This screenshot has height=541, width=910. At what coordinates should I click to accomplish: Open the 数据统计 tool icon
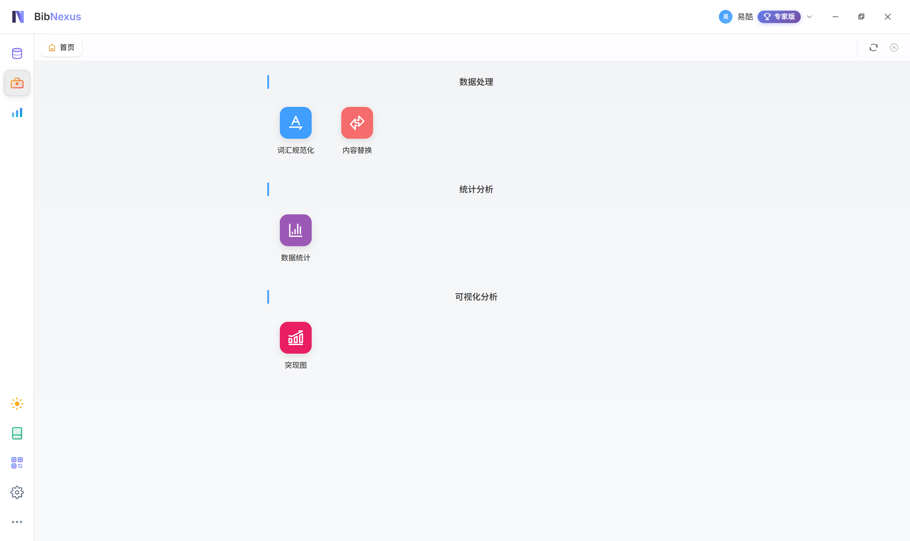(x=295, y=230)
